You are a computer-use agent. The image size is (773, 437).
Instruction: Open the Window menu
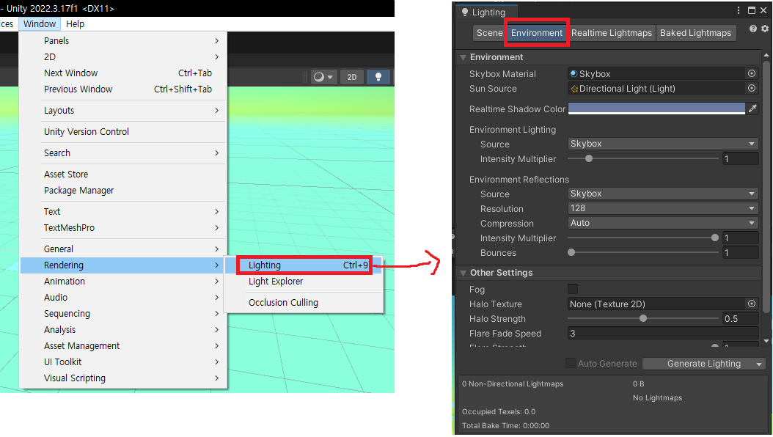[x=40, y=23]
